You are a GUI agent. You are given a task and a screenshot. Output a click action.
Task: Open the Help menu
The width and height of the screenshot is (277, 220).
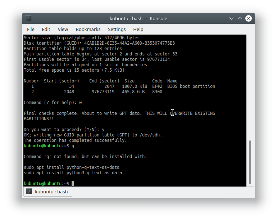tap(138, 29)
